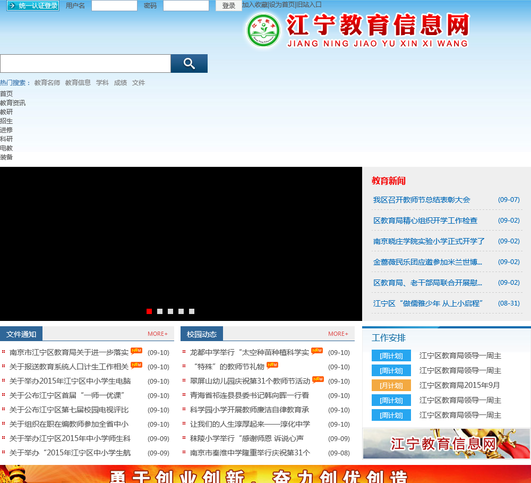
Task: Open news 南京晓庄学院实验小学正式开学了
Action: [x=429, y=241]
